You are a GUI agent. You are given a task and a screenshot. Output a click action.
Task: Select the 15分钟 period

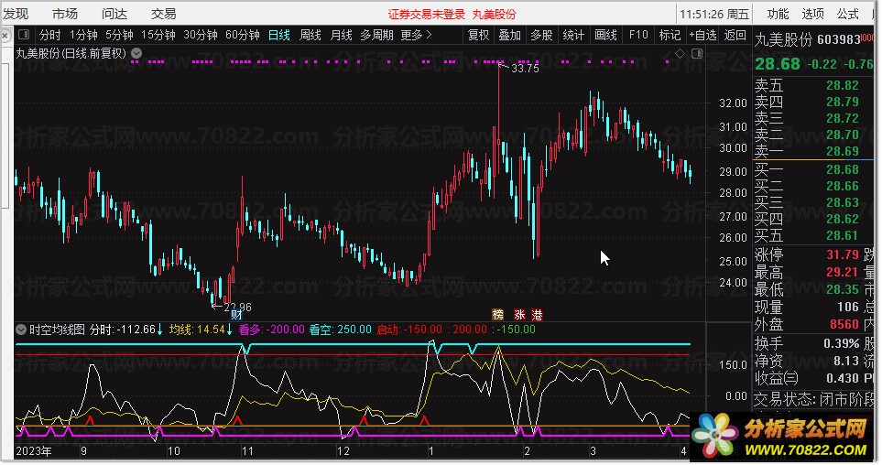pos(158,35)
